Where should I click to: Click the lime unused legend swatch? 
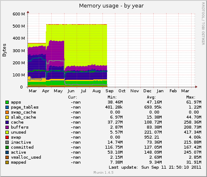[7, 132]
